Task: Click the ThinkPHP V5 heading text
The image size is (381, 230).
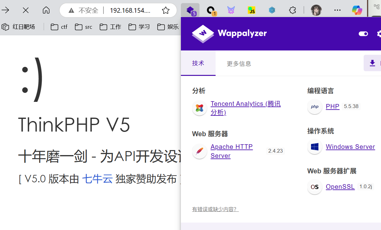Action: tap(74, 125)
